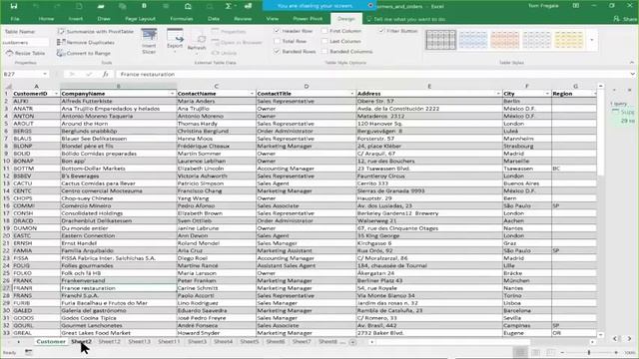This screenshot has height=359, width=639.
Task: Click the Share person icon
Action: 617,19
